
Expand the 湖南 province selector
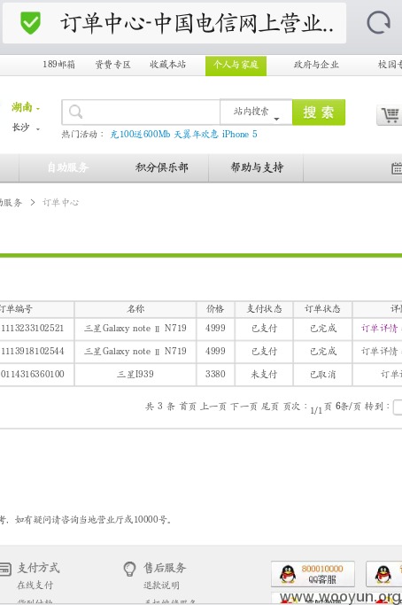[x=26, y=107]
